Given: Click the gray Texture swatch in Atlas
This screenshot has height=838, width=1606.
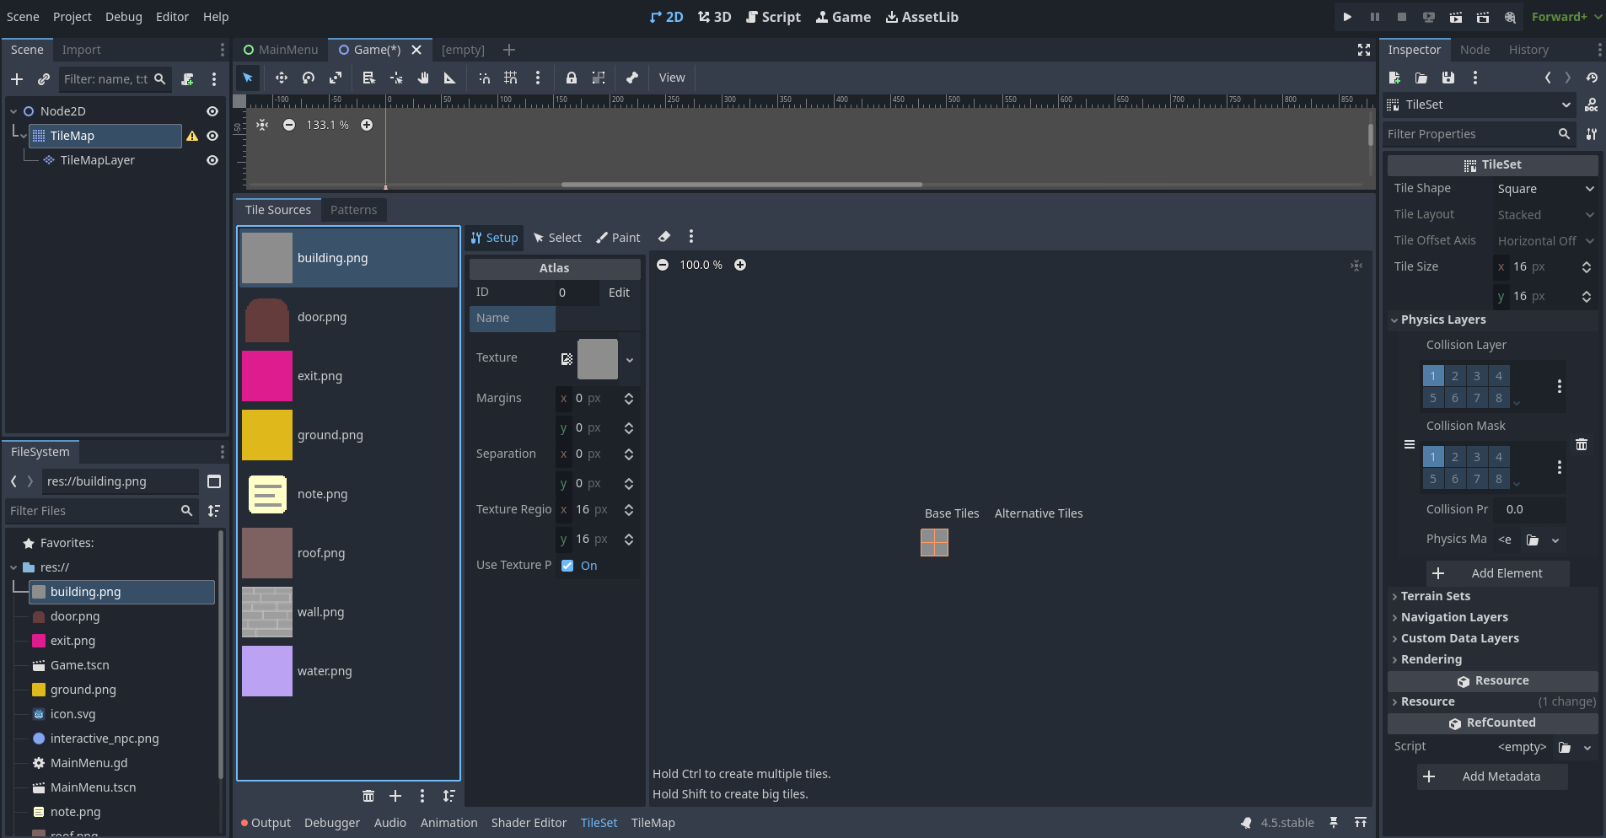Looking at the screenshot, I should (x=597, y=359).
